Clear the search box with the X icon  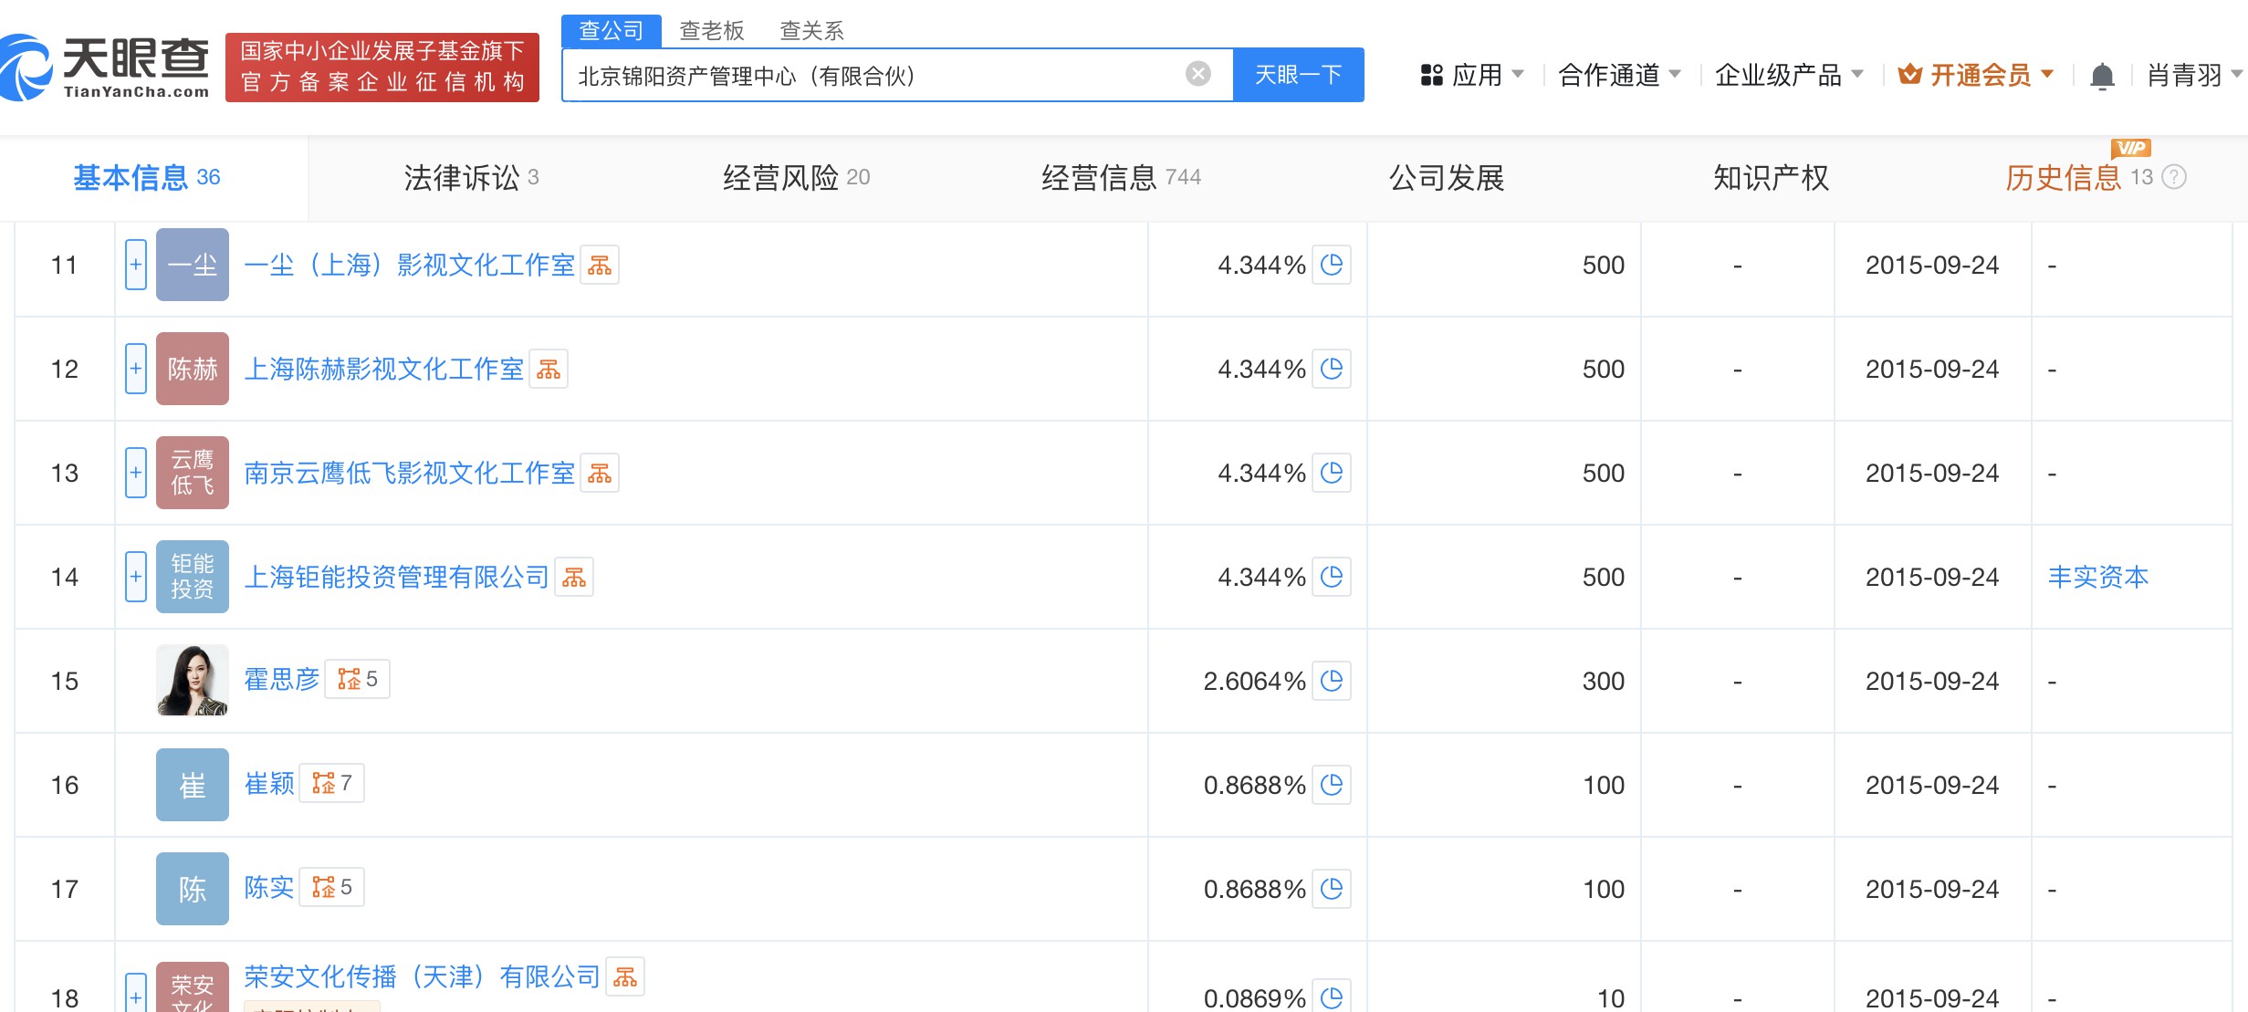click(x=1197, y=74)
